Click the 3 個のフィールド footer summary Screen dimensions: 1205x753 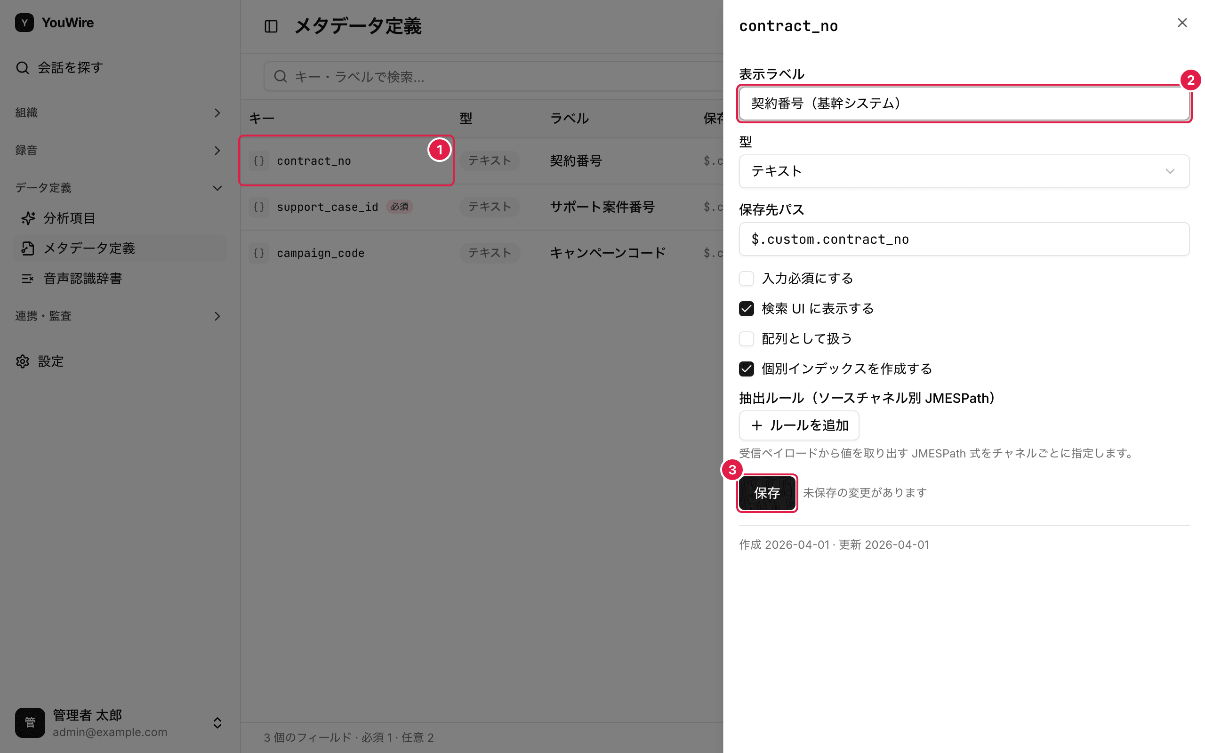coord(348,737)
